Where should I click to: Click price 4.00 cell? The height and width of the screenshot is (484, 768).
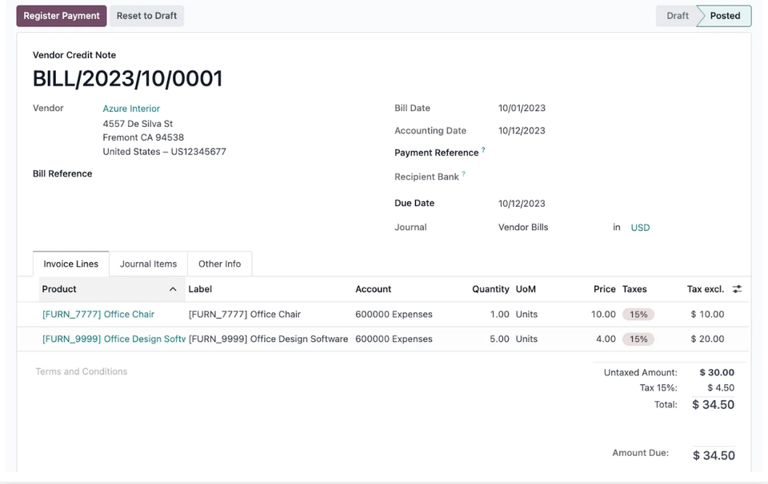point(606,339)
